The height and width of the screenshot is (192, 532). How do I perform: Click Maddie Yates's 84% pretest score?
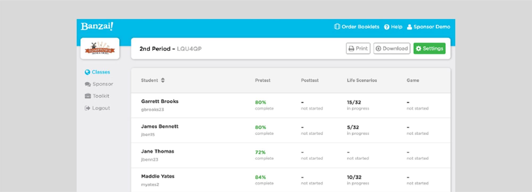[x=260, y=177]
